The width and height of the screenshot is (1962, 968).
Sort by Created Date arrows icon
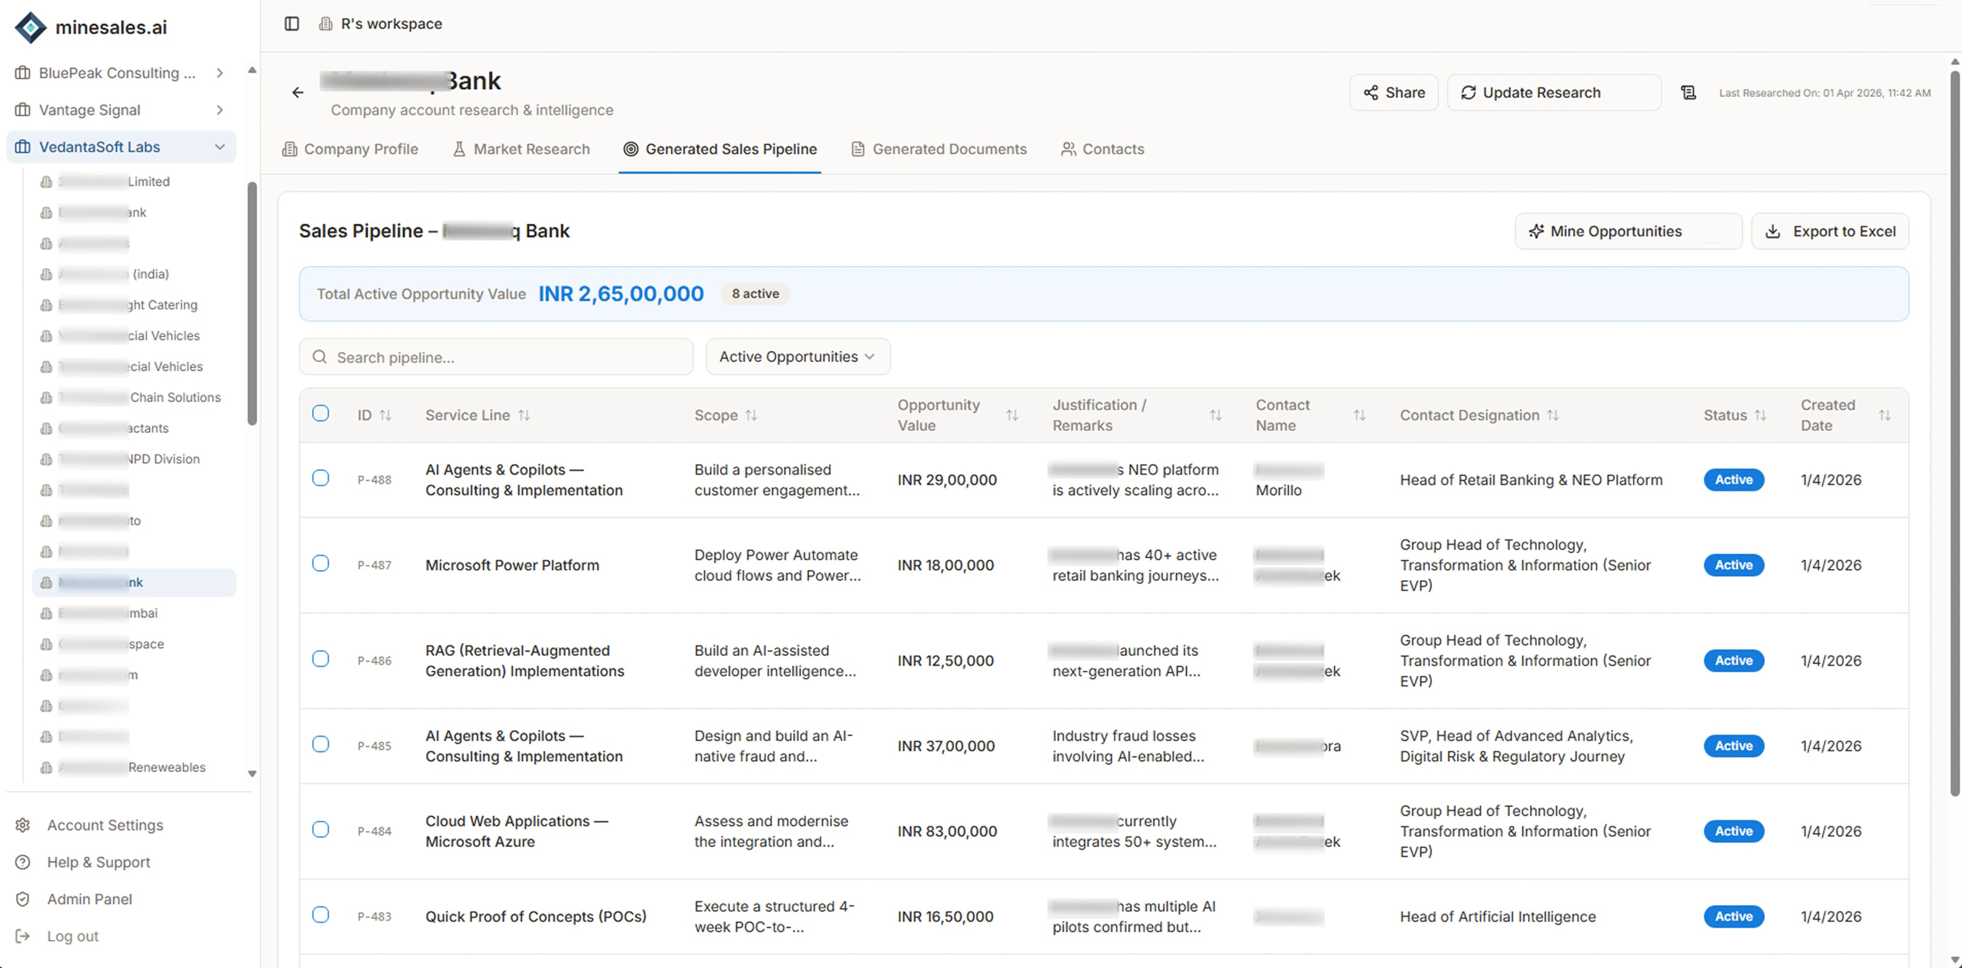coord(1884,415)
